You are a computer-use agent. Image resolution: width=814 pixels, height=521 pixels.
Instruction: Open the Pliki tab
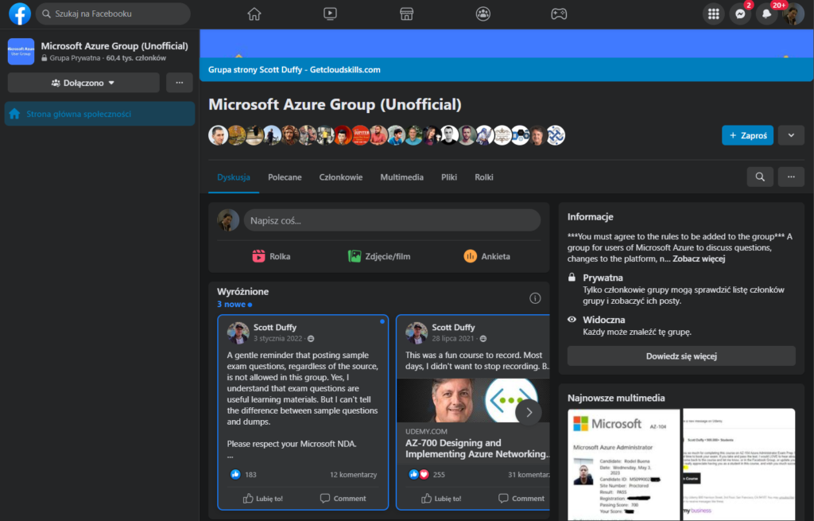tap(449, 177)
